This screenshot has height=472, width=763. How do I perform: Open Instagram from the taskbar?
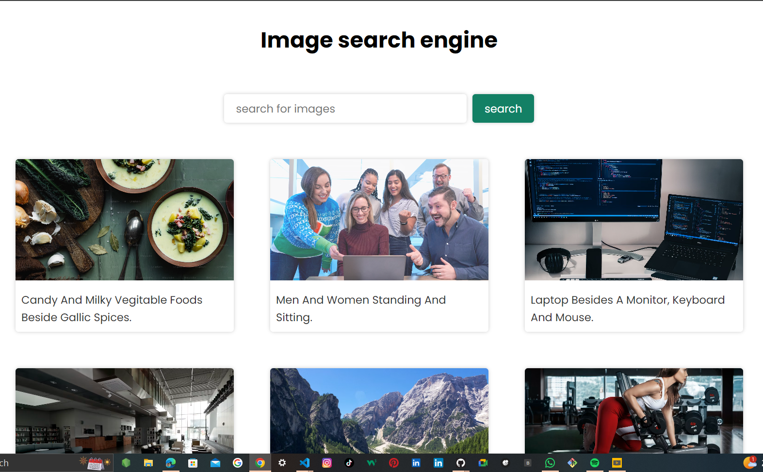[x=327, y=463]
